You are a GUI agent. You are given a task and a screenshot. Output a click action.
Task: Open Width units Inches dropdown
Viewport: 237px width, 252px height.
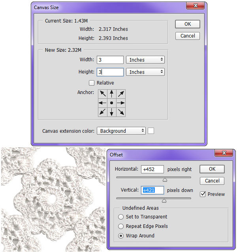pos(145,60)
